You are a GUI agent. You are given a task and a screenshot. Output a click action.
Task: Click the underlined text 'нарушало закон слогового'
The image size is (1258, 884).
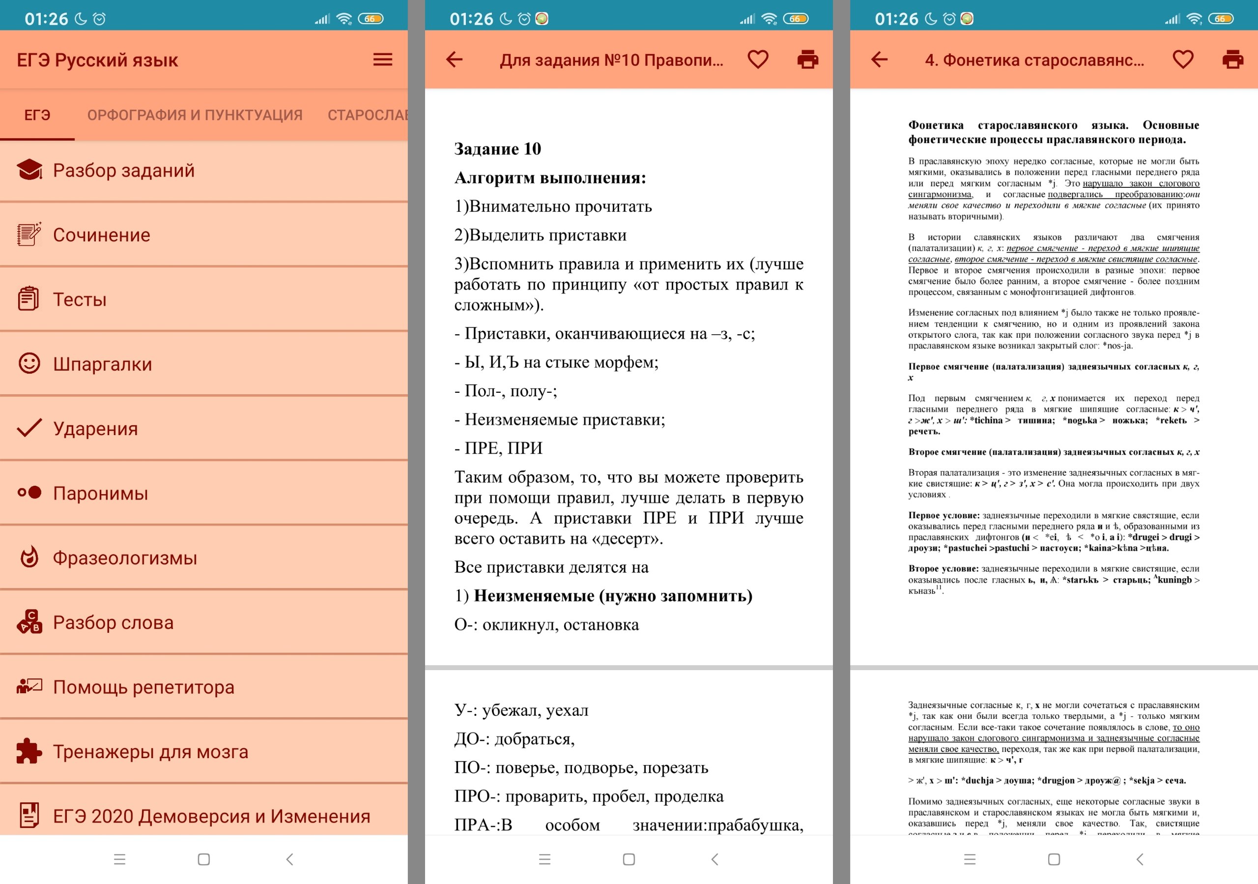coord(1141,183)
